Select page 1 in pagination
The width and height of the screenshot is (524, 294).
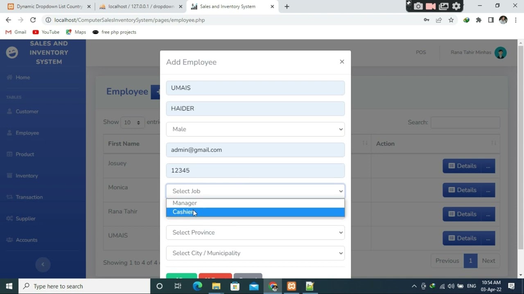click(470, 261)
